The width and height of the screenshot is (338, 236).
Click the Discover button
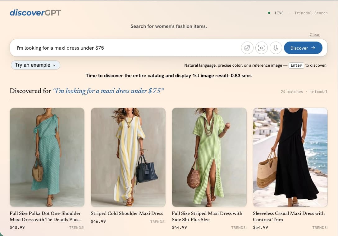point(303,48)
